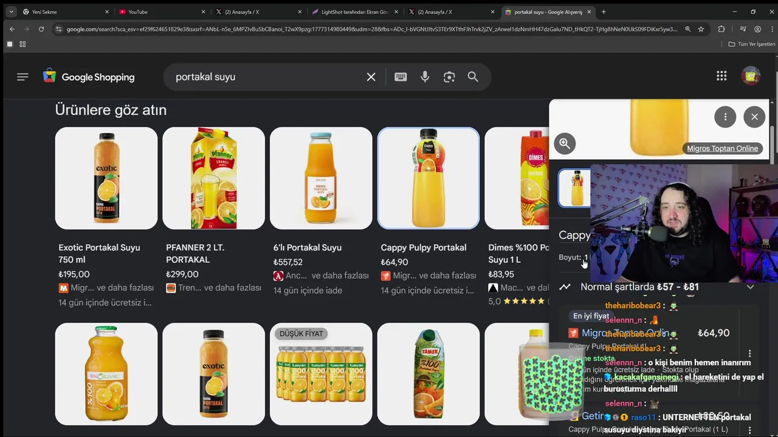Go back with the browser back arrow
The height and width of the screenshot is (437, 778).
tap(12, 29)
